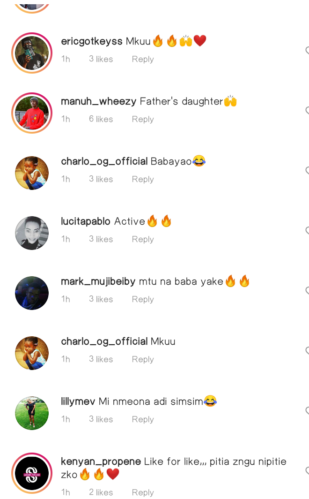Open lillymev username link

78,401
